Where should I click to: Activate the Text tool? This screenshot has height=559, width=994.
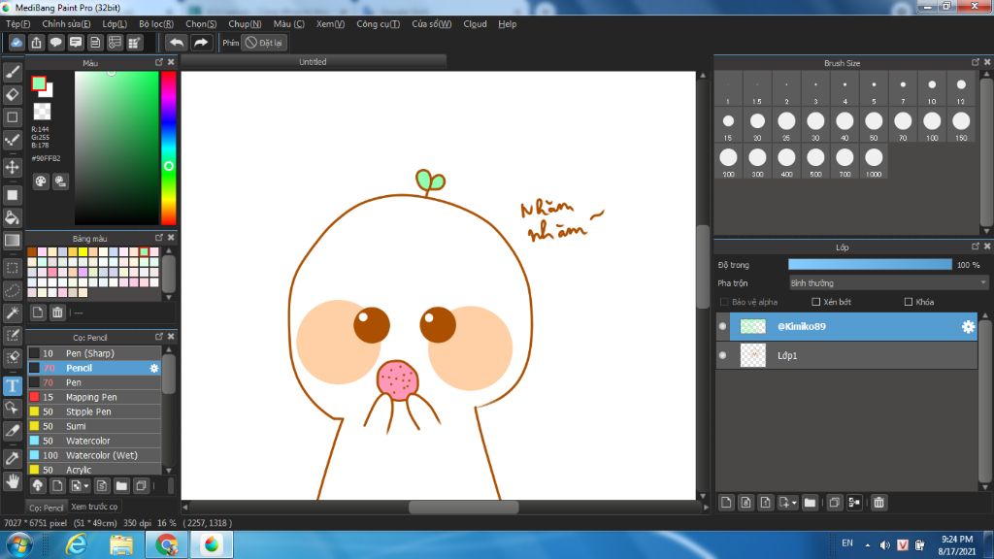[13, 386]
